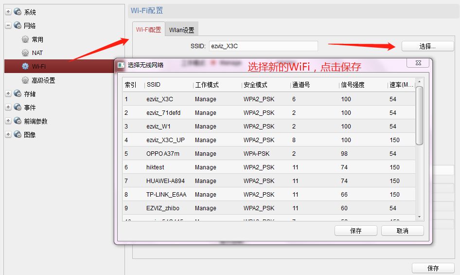The width and height of the screenshot is (460, 275).
Task: Open the Wi-Fi配置 tab
Action: (x=148, y=29)
